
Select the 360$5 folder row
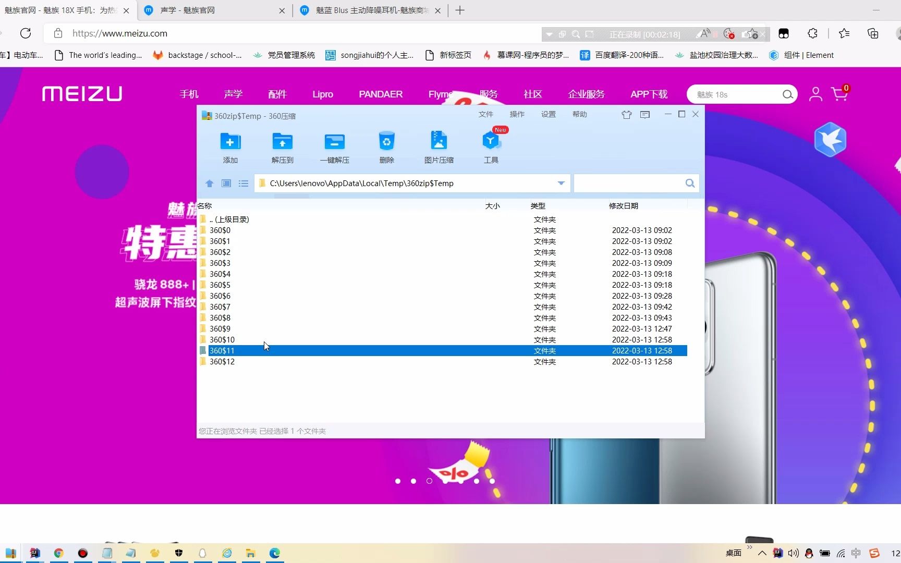click(x=443, y=285)
